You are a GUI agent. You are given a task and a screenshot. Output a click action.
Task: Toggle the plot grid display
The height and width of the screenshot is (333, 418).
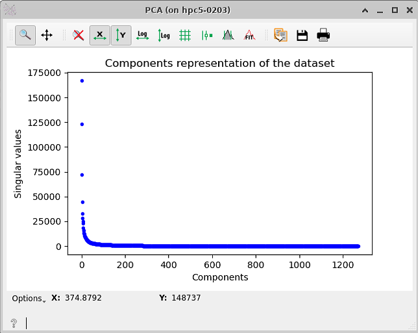click(x=185, y=35)
